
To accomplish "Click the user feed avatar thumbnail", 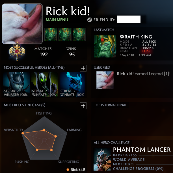I will 105,80.
